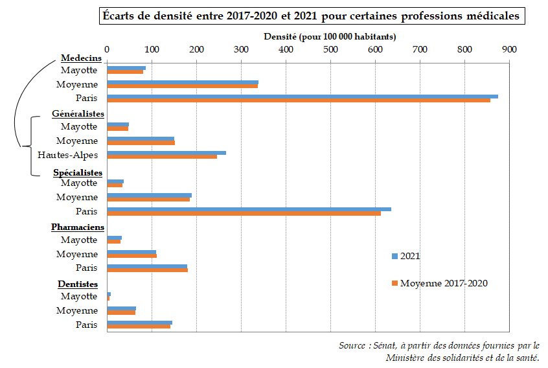Select the blue Paris bar under Dentistes
Viewport: 548px width, 368px height.
tap(139, 322)
